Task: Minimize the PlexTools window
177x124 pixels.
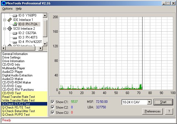Action: 164,3
